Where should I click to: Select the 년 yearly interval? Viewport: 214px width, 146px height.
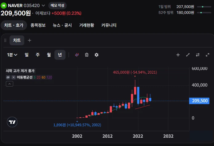(60, 55)
